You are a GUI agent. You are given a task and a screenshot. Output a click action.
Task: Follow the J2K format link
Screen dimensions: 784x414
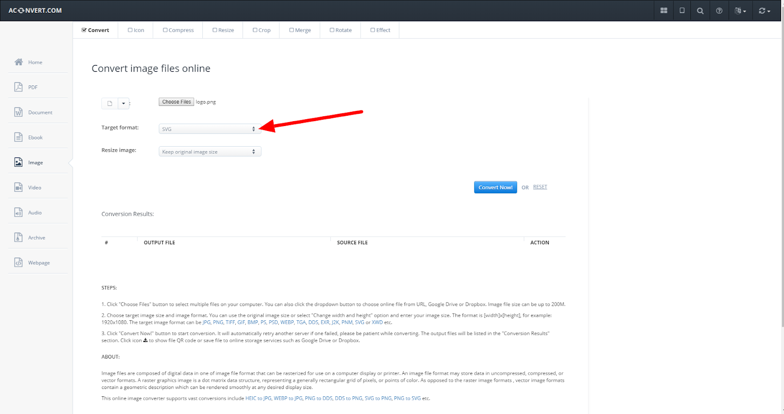[335, 322]
